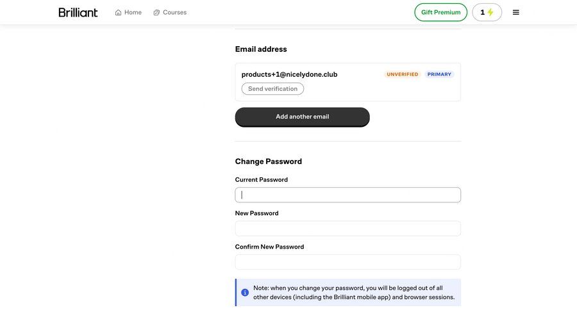Click the lightning bolt streak icon
This screenshot has height=310, width=577.
coord(490,12)
